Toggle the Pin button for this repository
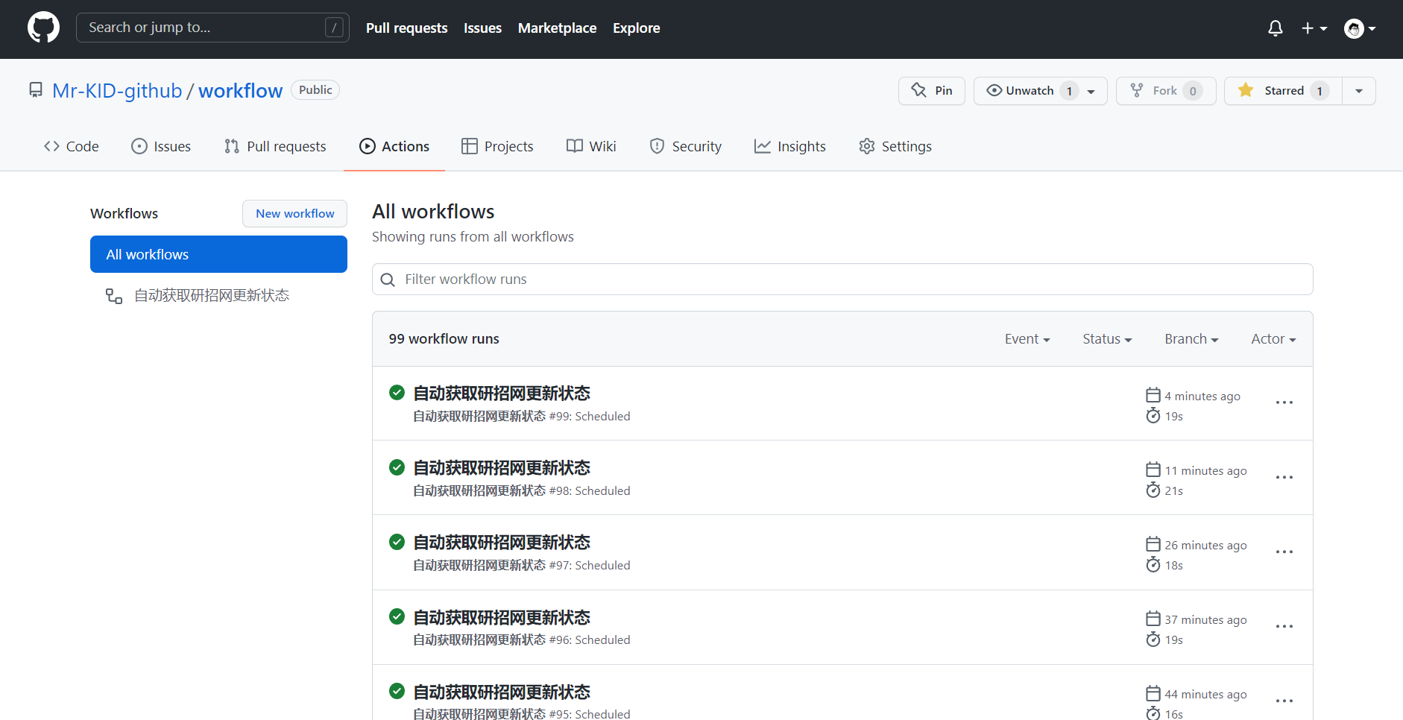The height and width of the screenshot is (720, 1403). click(x=932, y=90)
